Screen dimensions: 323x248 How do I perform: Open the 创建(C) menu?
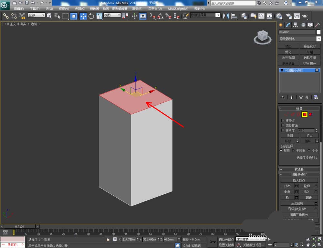(x=80, y=9)
